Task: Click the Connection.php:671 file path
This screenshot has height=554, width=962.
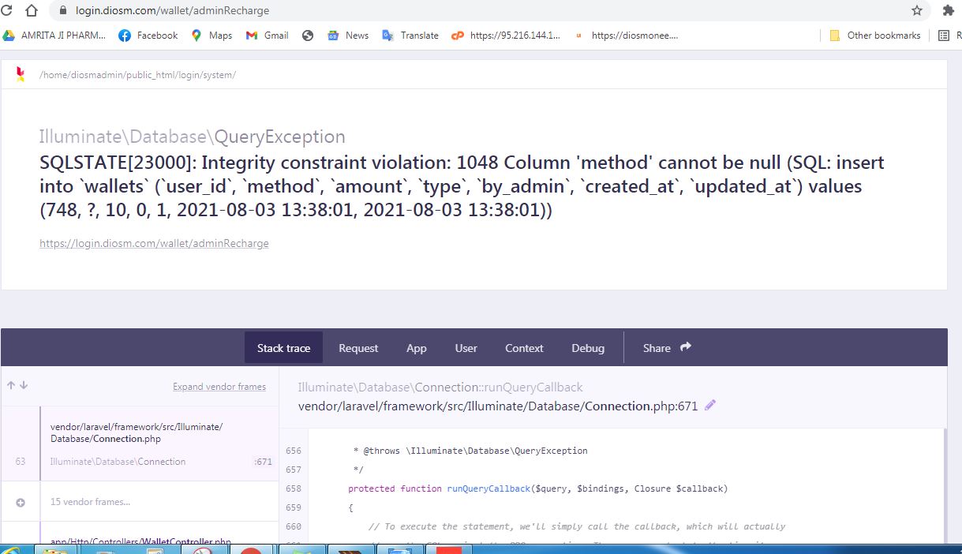Action: coord(498,406)
